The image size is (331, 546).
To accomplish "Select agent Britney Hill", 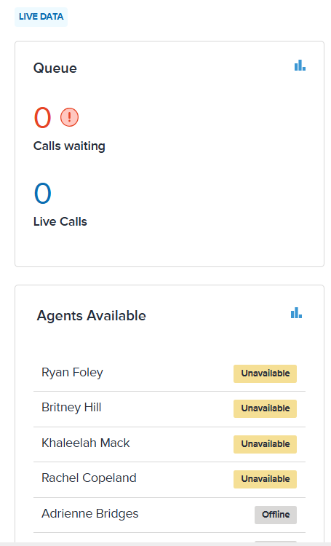I will click(71, 408).
